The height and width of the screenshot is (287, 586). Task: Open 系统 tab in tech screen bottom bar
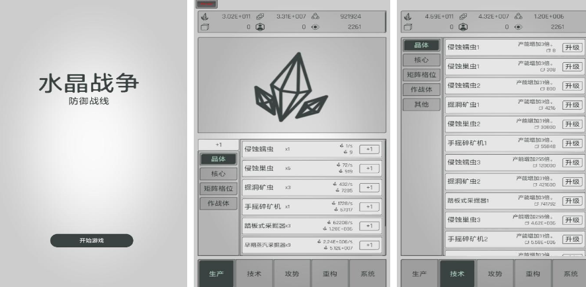point(570,274)
